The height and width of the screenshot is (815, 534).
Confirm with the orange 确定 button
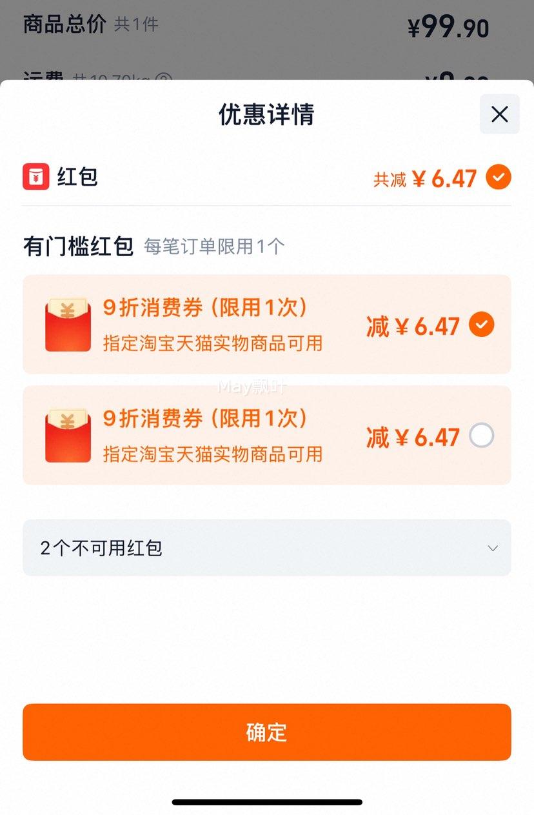(267, 732)
